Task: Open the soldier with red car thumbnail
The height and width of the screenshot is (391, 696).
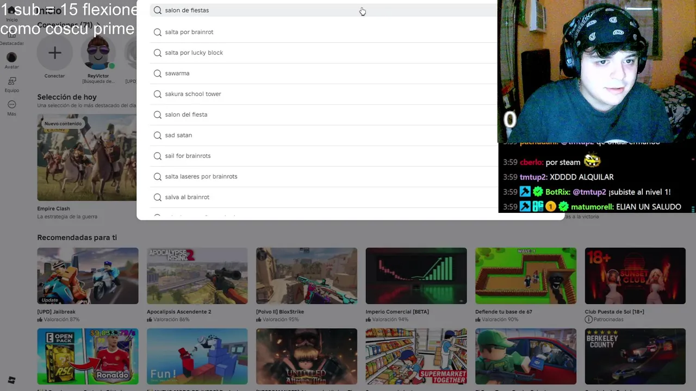Action: coord(526,356)
